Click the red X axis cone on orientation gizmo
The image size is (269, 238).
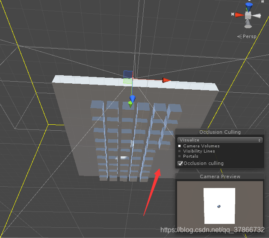coord(239,15)
